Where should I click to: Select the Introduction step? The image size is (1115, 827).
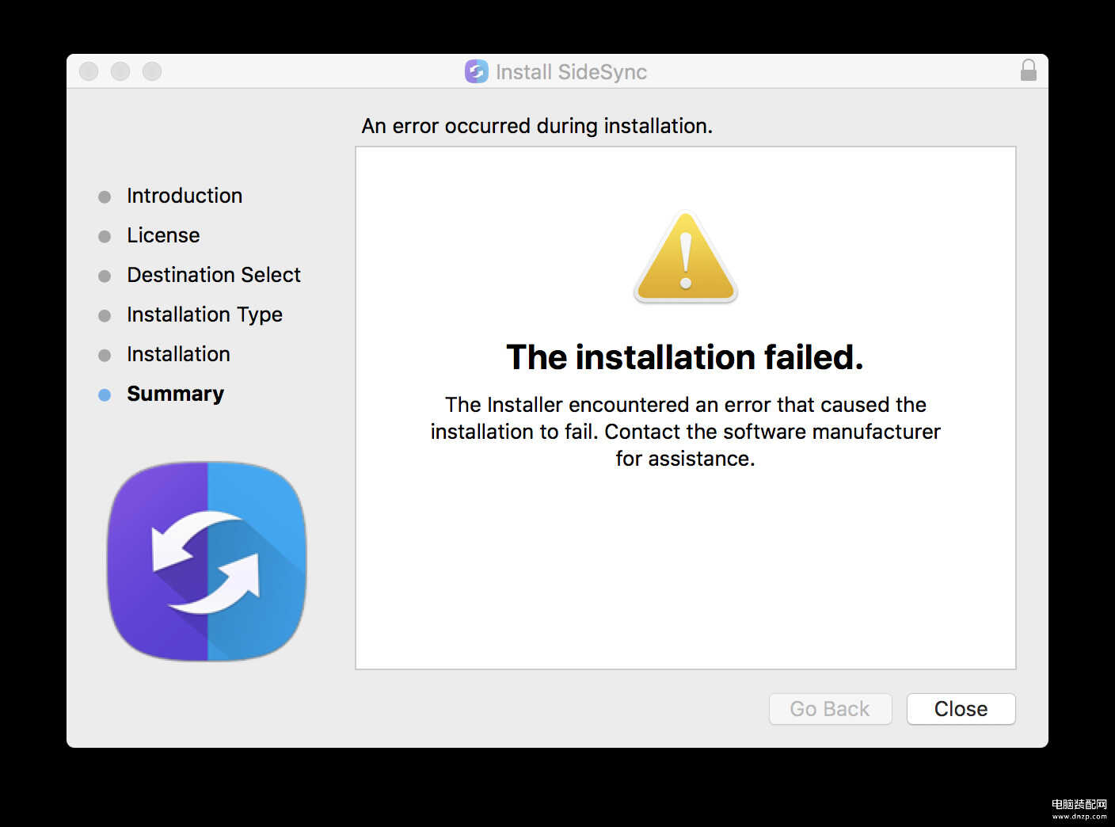(185, 196)
